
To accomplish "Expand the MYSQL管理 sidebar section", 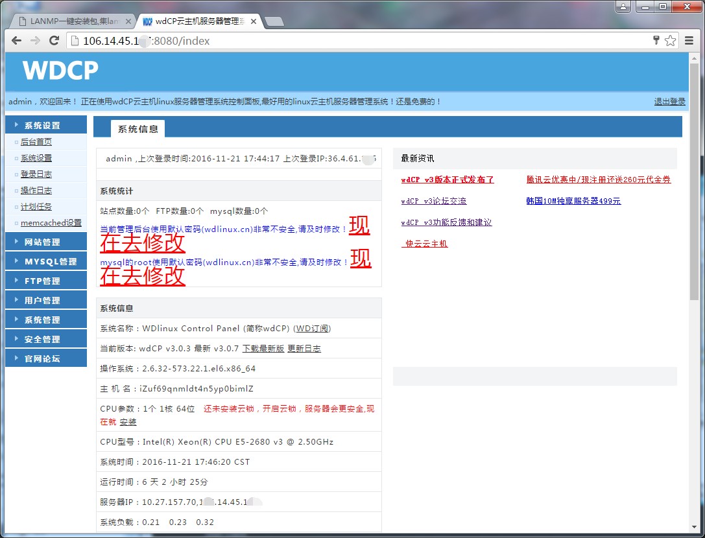I will coord(46,261).
